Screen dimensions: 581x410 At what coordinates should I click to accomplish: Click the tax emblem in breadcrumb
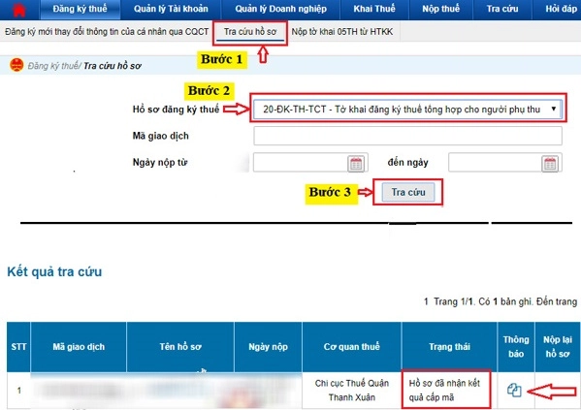click(x=16, y=65)
